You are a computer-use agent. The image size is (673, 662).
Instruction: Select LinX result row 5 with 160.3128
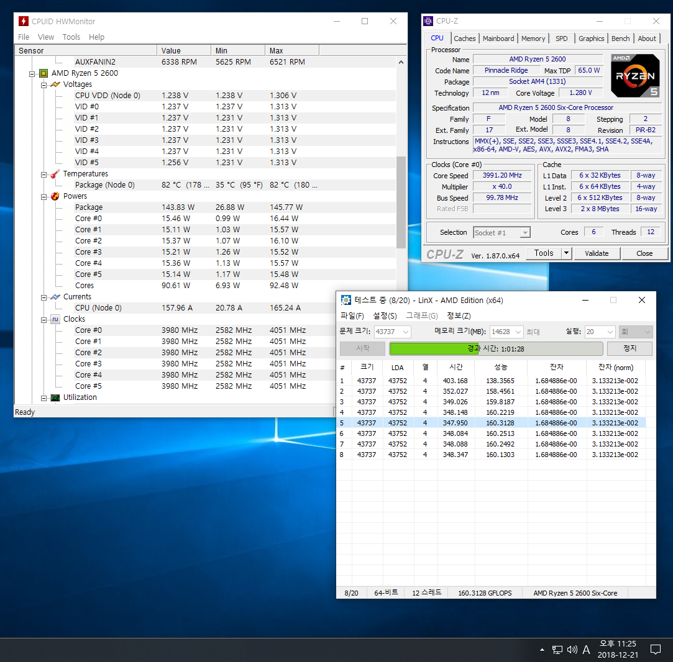pyautogui.click(x=492, y=422)
